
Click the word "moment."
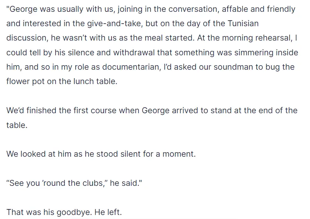tap(179, 154)
